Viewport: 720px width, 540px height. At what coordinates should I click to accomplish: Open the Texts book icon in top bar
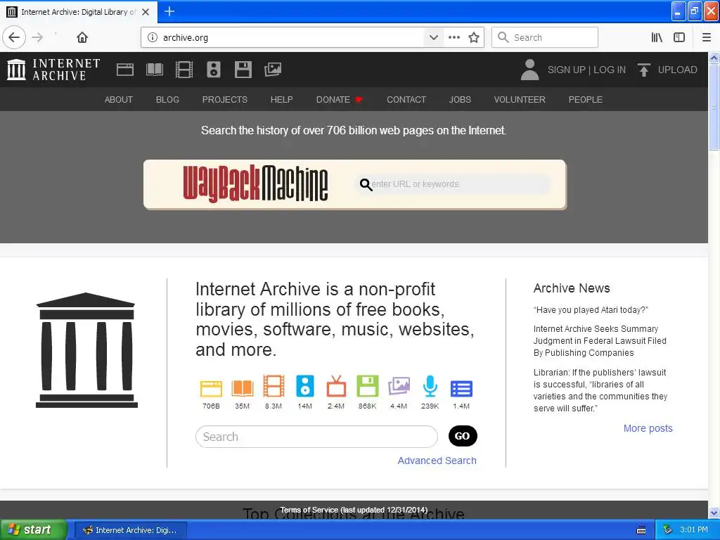pyautogui.click(x=154, y=70)
